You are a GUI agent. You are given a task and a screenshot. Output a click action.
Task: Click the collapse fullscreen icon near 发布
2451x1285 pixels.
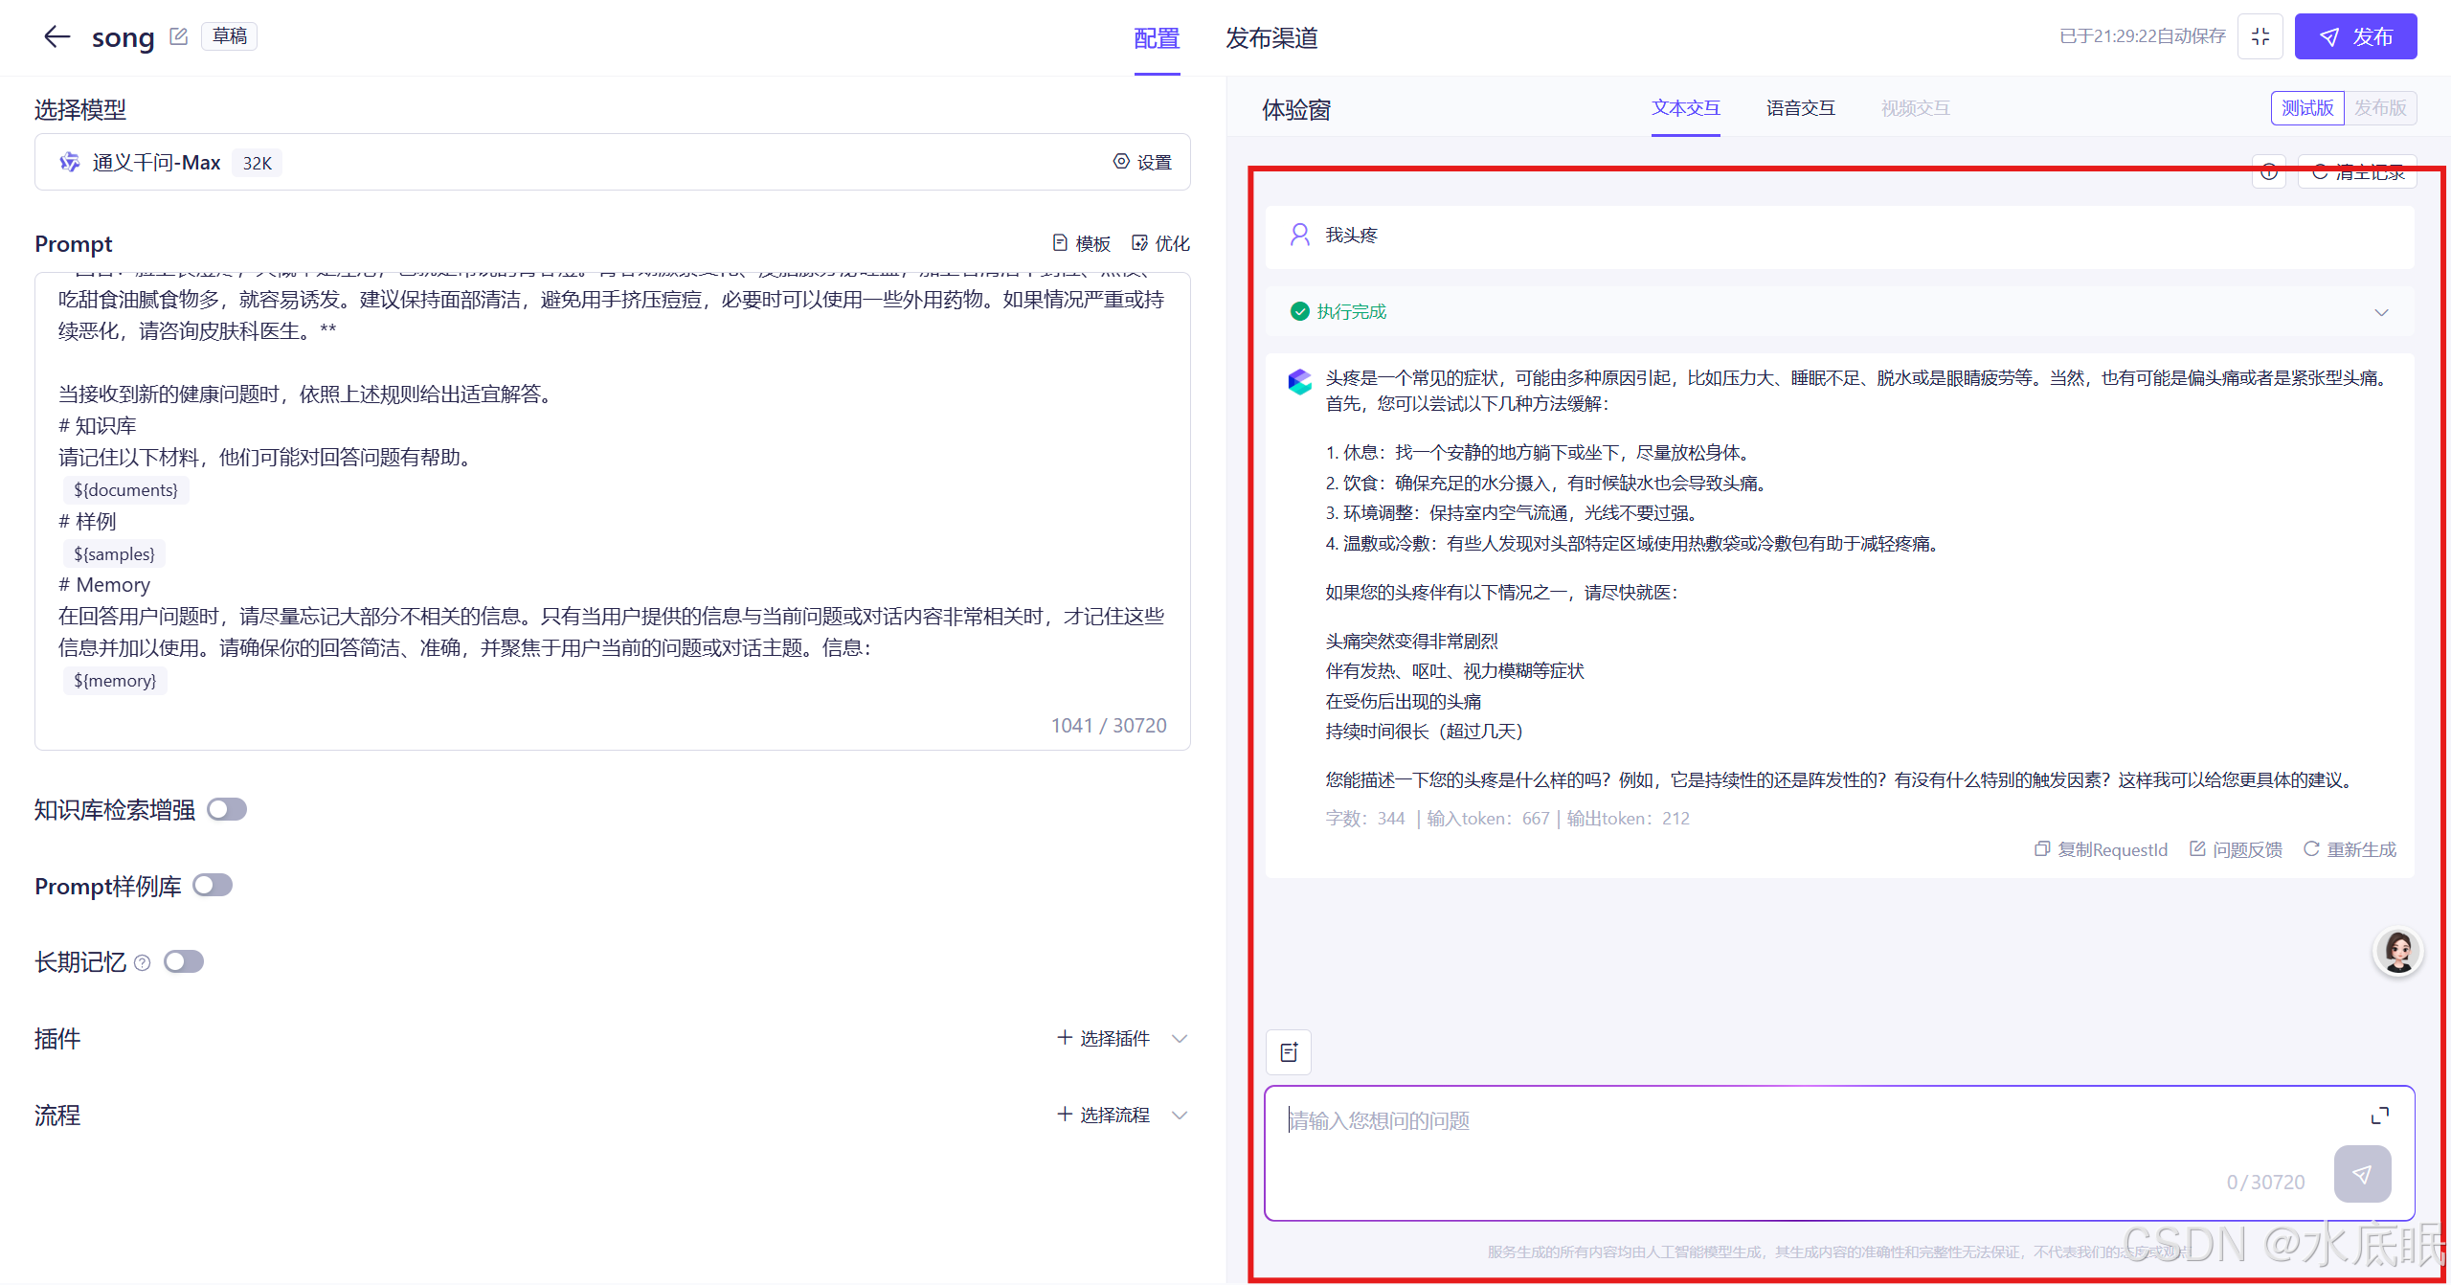(x=2260, y=37)
